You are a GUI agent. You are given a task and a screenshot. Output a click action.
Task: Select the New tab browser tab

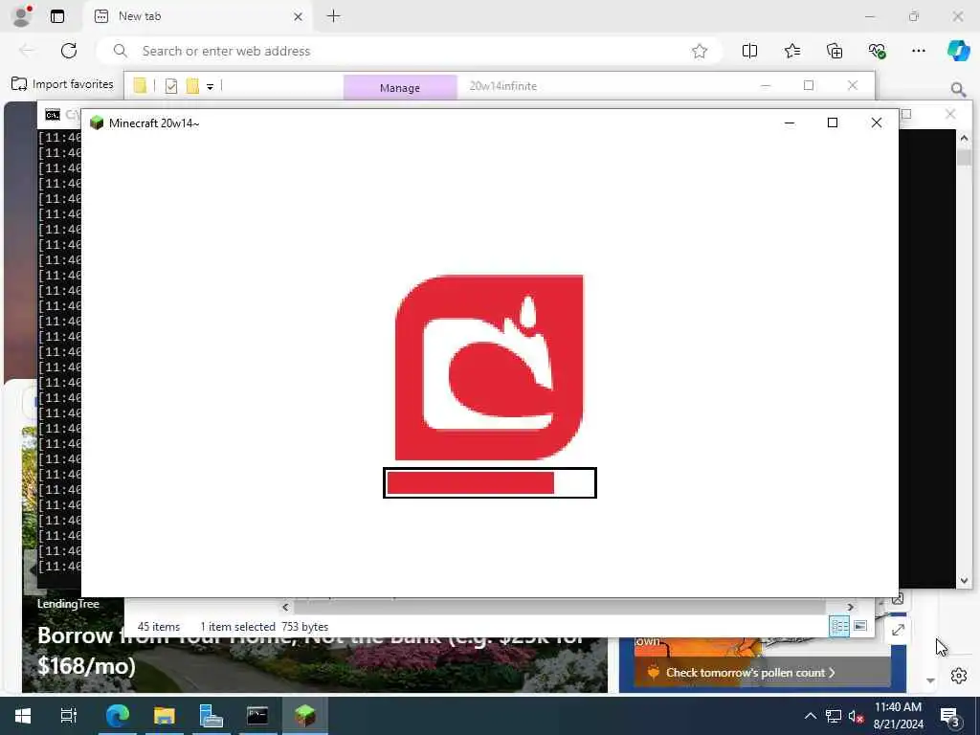coord(197,16)
